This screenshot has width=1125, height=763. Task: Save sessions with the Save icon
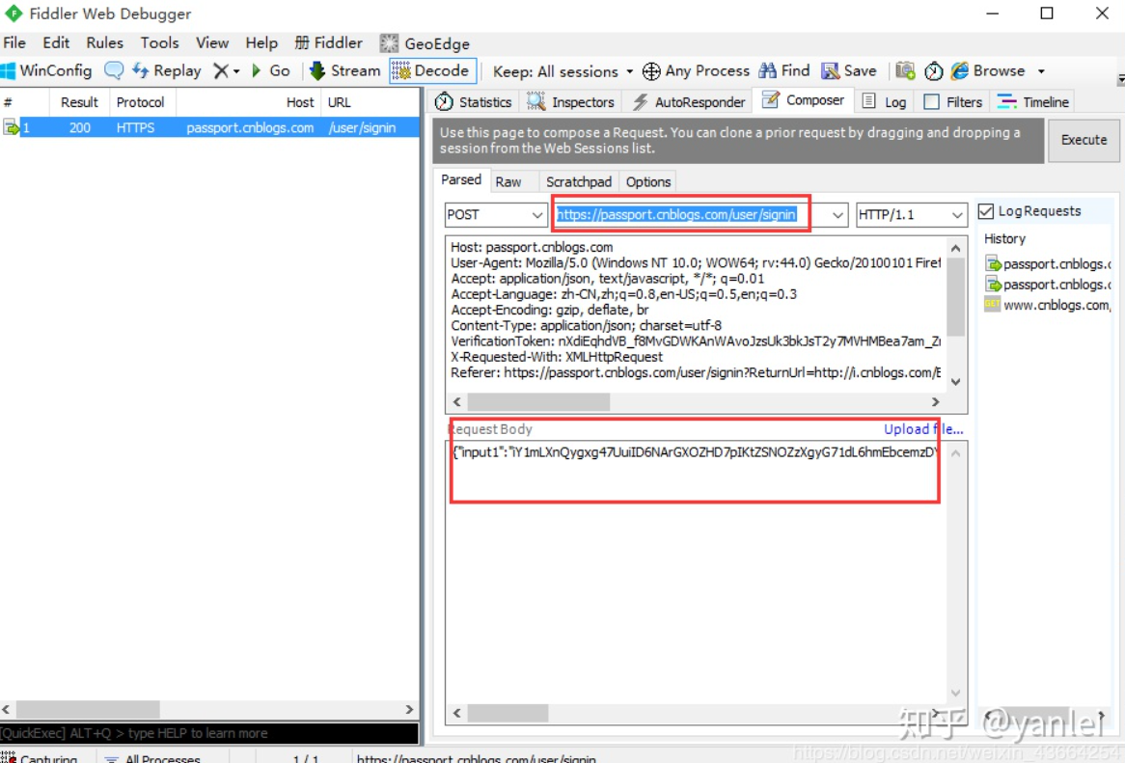pyautogui.click(x=849, y=71)
